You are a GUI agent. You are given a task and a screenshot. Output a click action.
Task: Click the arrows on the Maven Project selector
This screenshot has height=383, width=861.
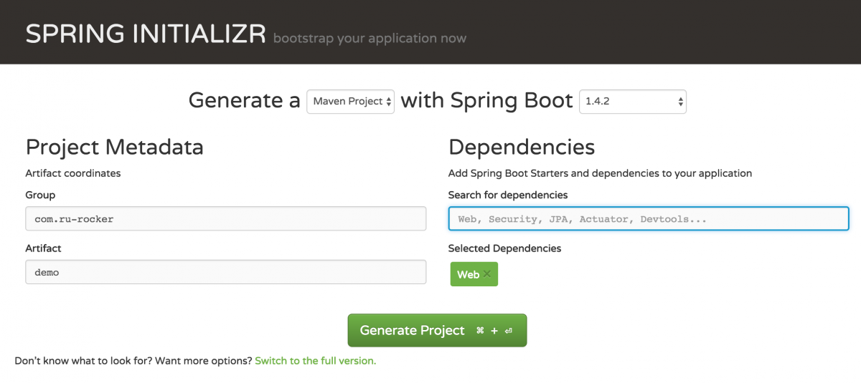(x=389, y=102)
